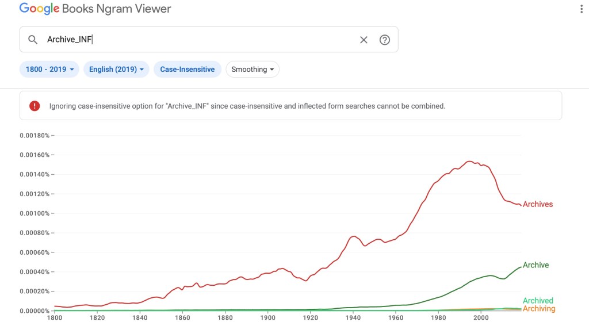This screenshot has height=322, width=589.
Task: Select the Archives line label
Action: [537, 205]
